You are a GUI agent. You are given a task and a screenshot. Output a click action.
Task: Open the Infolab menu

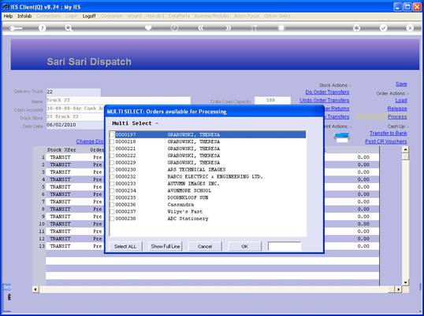point(24,17)
